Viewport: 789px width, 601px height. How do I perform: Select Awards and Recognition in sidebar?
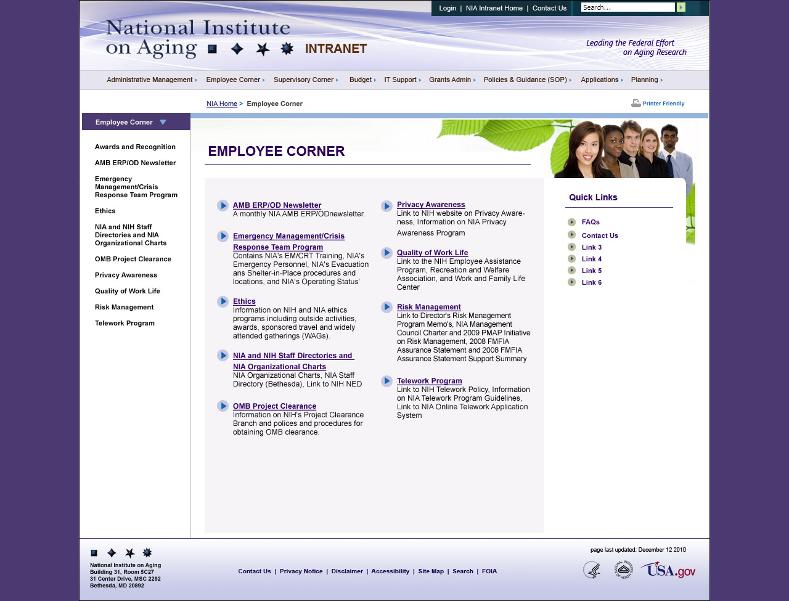click(x=135, y=147)
